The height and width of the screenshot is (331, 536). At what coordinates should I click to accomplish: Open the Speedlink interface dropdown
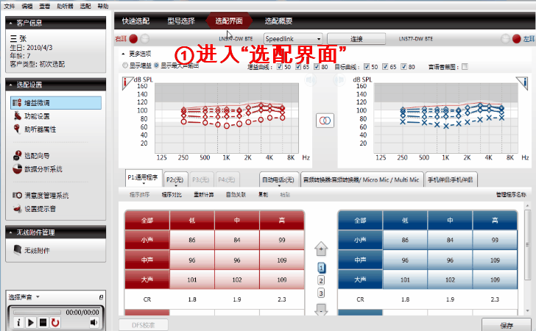(293, 39)
